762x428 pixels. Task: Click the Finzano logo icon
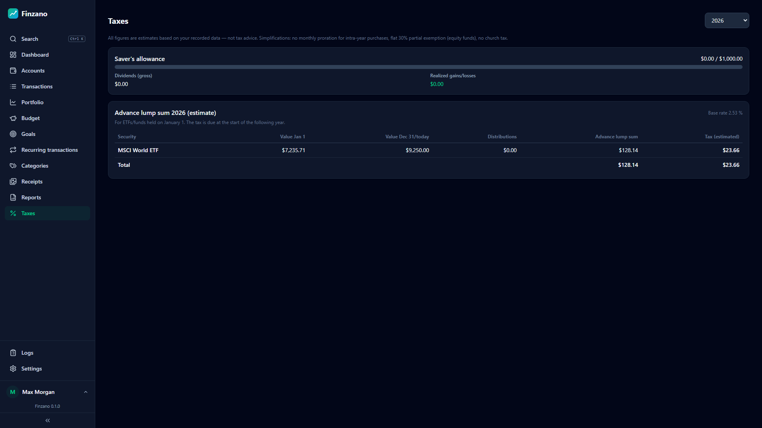pyautogui.click(x=13, y=13)
